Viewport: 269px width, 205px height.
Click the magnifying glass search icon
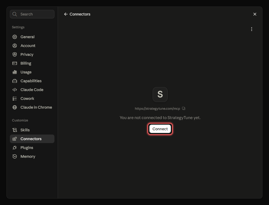(15, 14)
